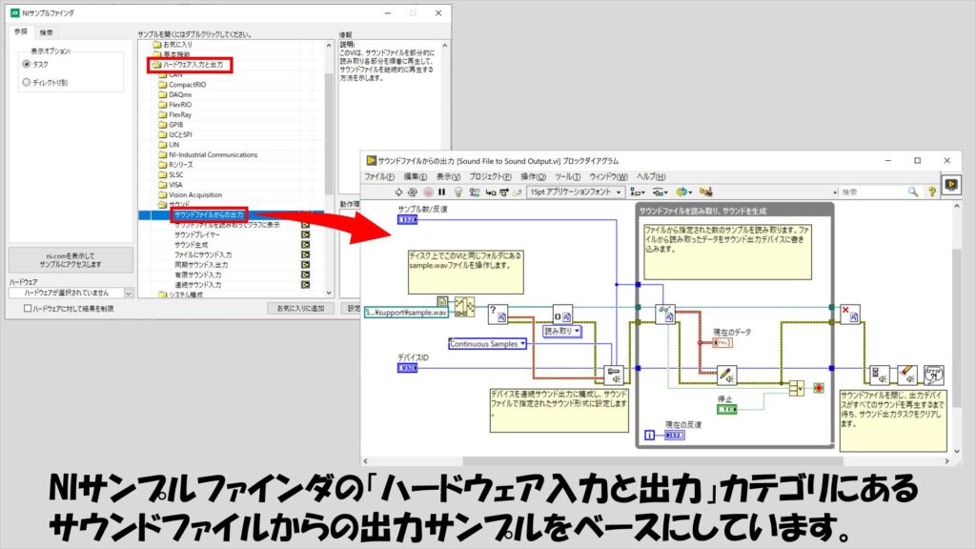Toggle highlight execution light bulb

click(x=457, y=193)
